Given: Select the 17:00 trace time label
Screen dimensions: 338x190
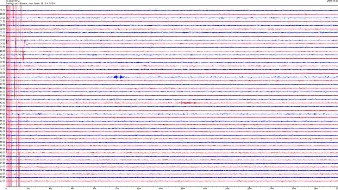Looking at the screenshot, I should click(2, 135).
